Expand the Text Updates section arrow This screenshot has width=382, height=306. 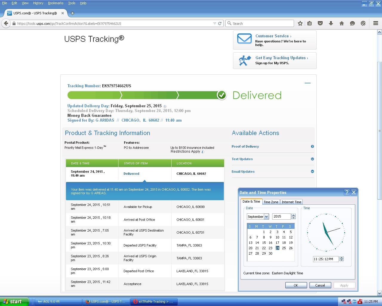(x=312, y=159)
